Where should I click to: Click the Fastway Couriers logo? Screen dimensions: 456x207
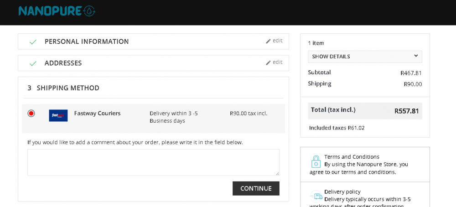(x=58, y=115)
